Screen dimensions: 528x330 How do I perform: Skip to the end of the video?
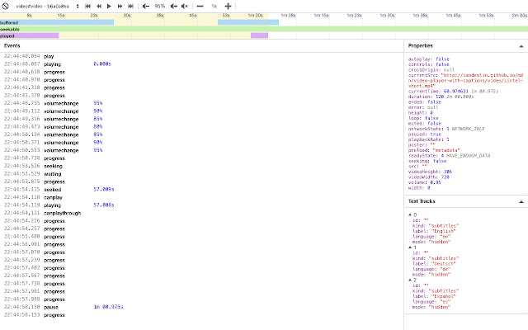(132, 6)
